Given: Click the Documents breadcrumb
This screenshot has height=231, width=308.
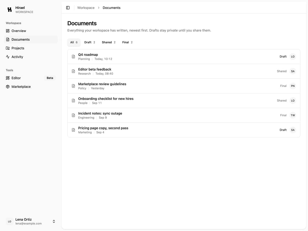Looking at the screenshot, I should click(112, 8).
